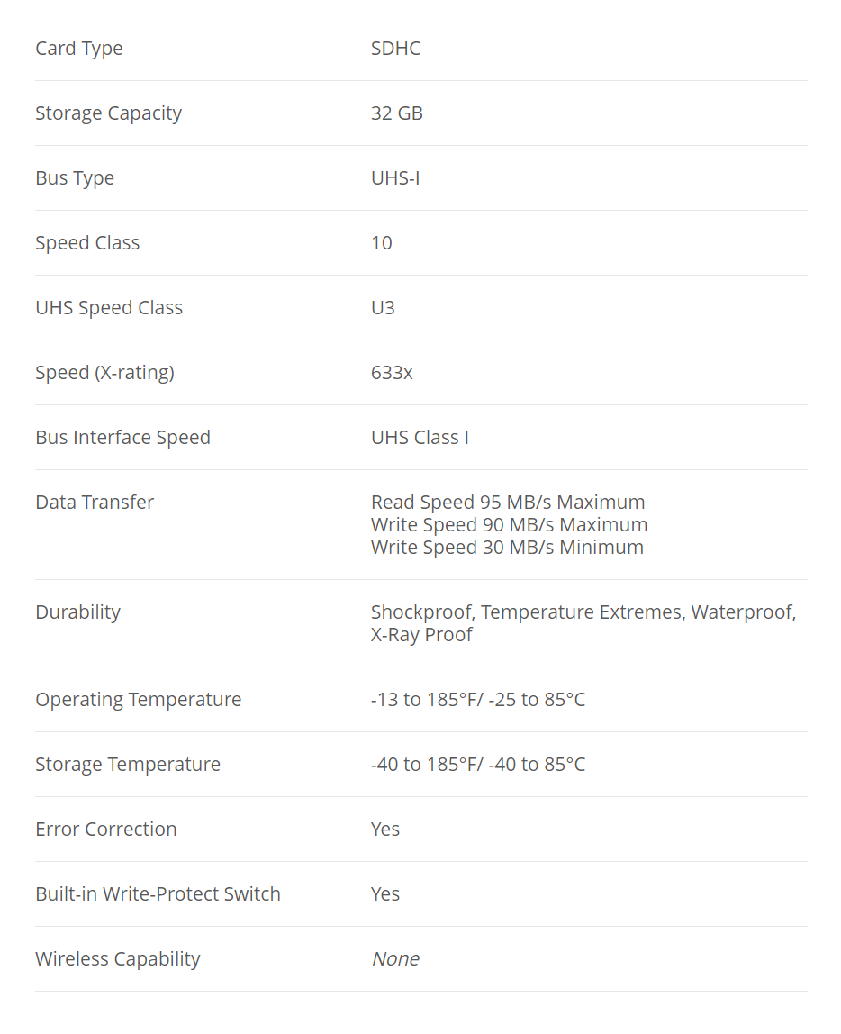Click the Speed Class value 10
The height and width of the screenshot is (1034, 841).
(382, 242)
